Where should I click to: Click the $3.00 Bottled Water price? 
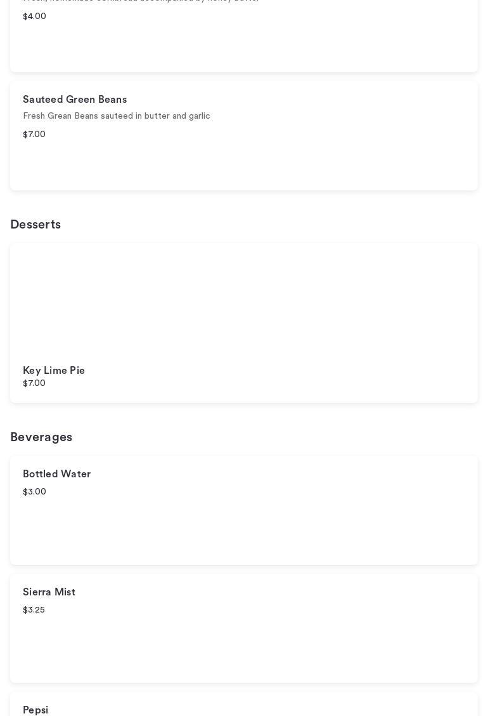[x=34, y=492]
